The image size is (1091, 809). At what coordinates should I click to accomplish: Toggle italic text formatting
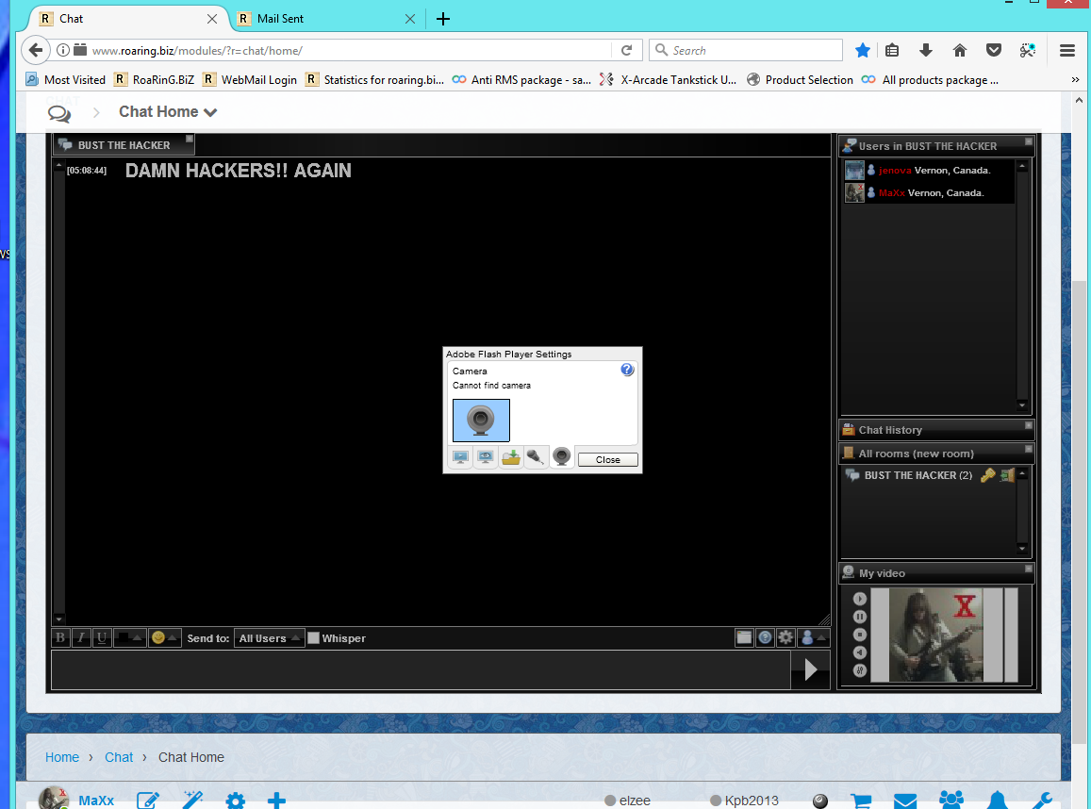[81, 637]
